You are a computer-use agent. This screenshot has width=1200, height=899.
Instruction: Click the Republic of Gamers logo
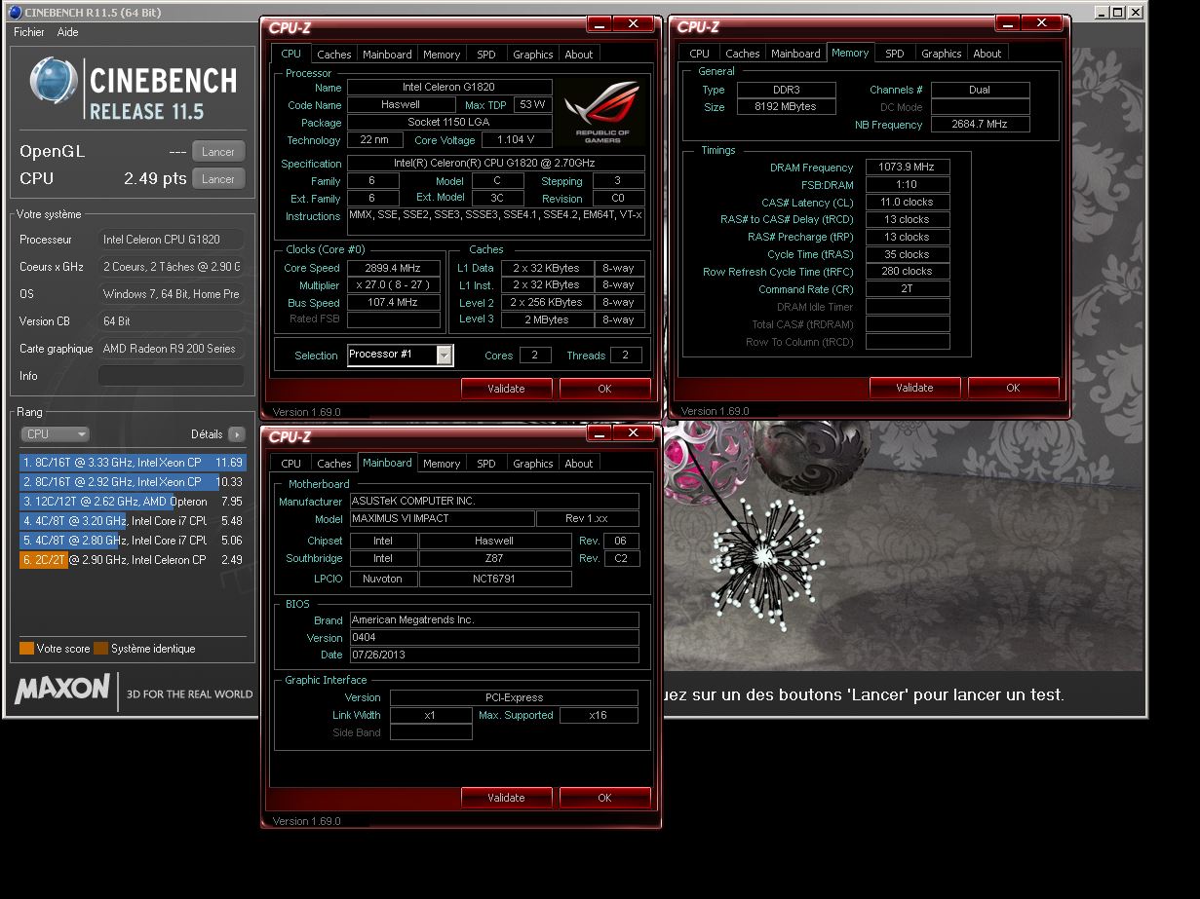602,112
